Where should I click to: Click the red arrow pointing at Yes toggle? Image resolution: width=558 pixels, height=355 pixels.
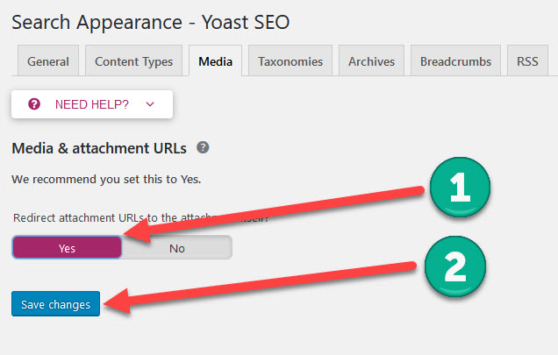click(274, 213)
